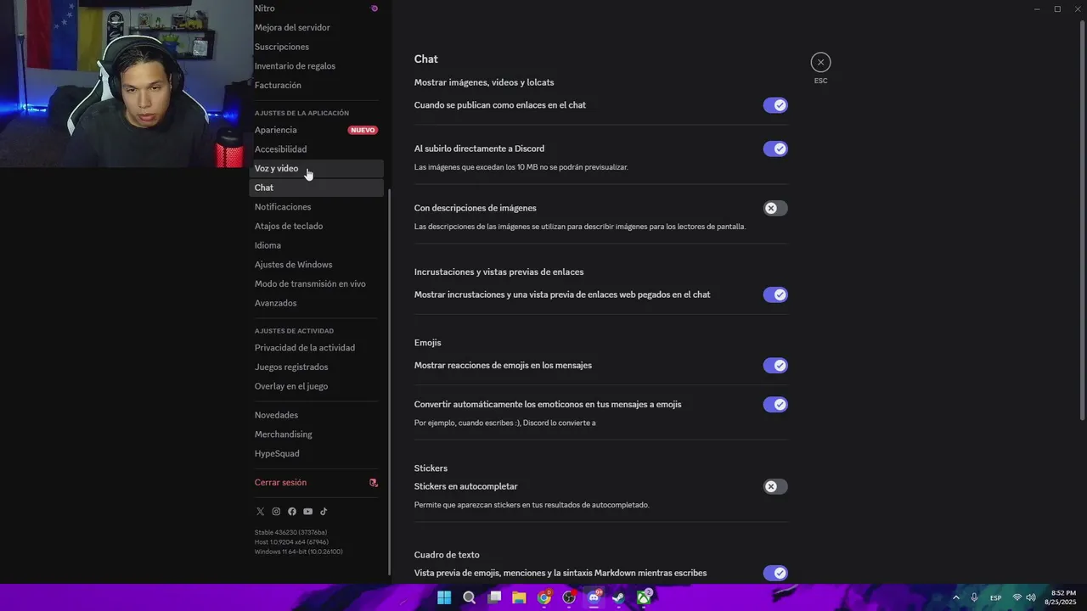1087x611 pixels.
Task: Click the microphone icon in system tray
Action: click(974, 597)
